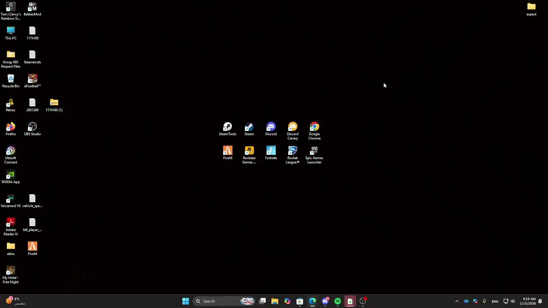The width and height of the screenshot is (548, 308).
Task: Select the Steamtools text file icon
Action: [x=33, y=57]
